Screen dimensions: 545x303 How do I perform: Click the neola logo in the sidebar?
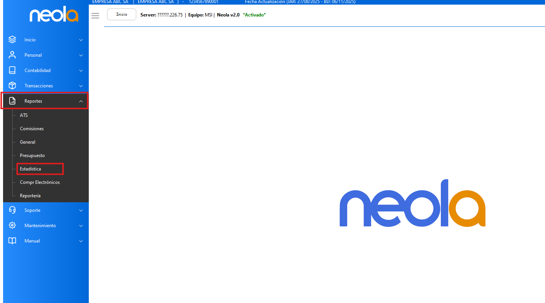point(54,15)
